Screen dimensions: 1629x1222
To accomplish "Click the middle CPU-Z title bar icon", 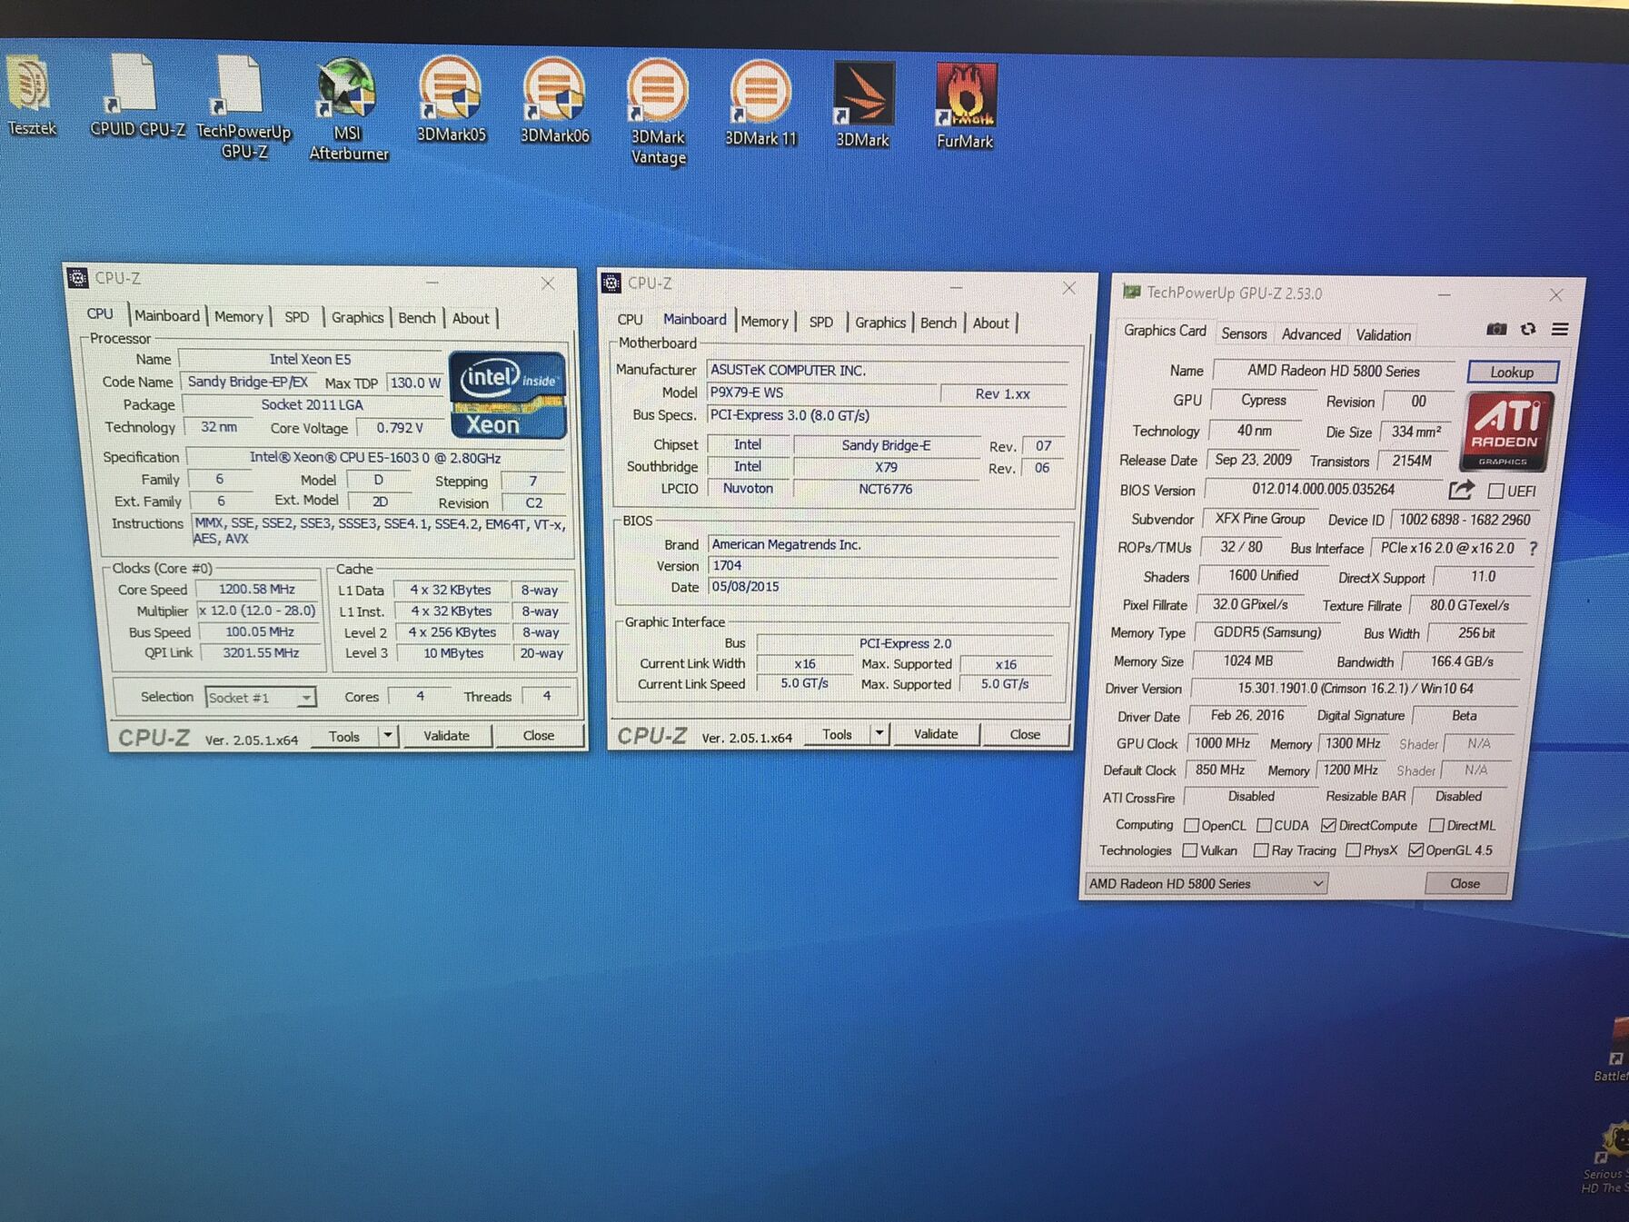I will coord(611,283).
